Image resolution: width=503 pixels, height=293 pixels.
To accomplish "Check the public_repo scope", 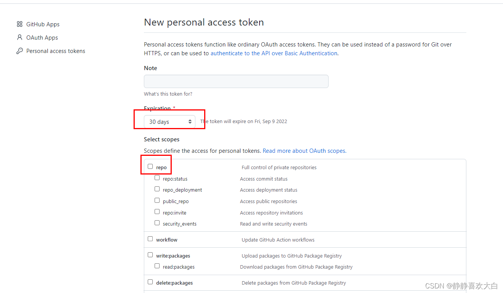I will point(157,200).
